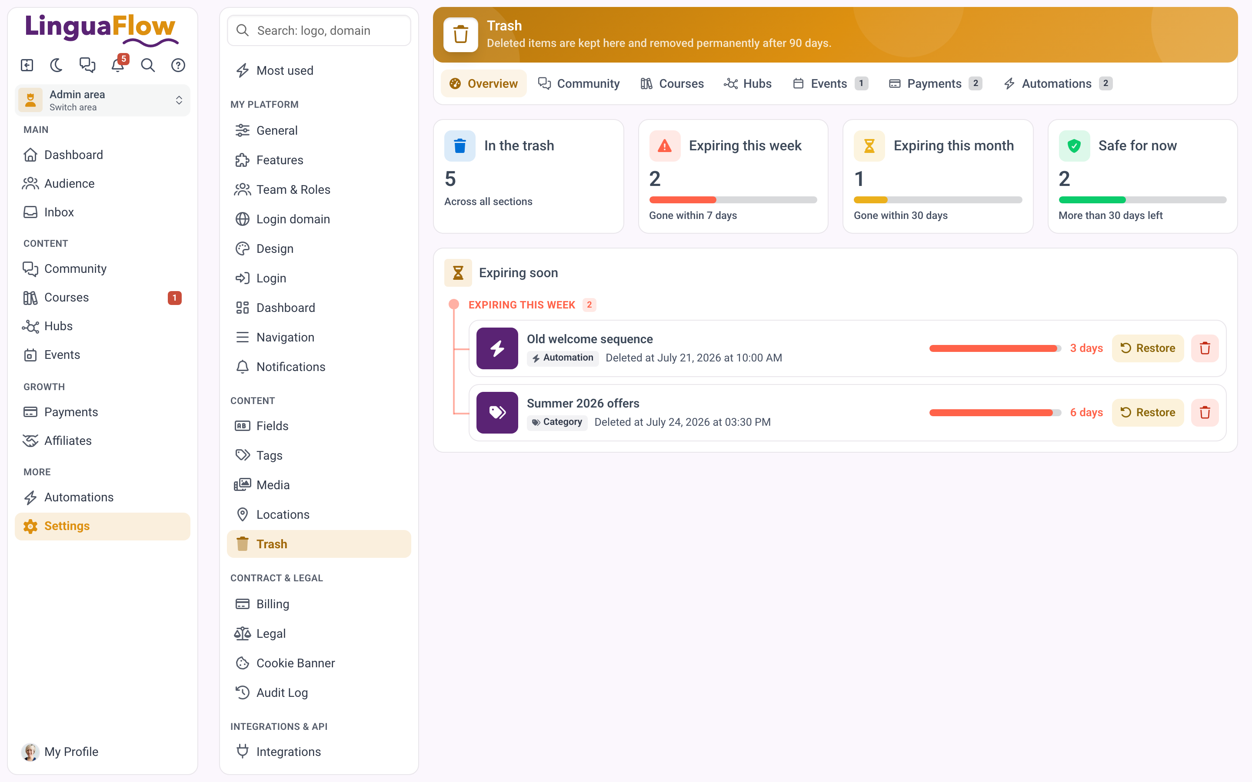Viewport: 1252px width, 782px height.
Task: Expand the Admin area switcher
Action: point(103,100)
